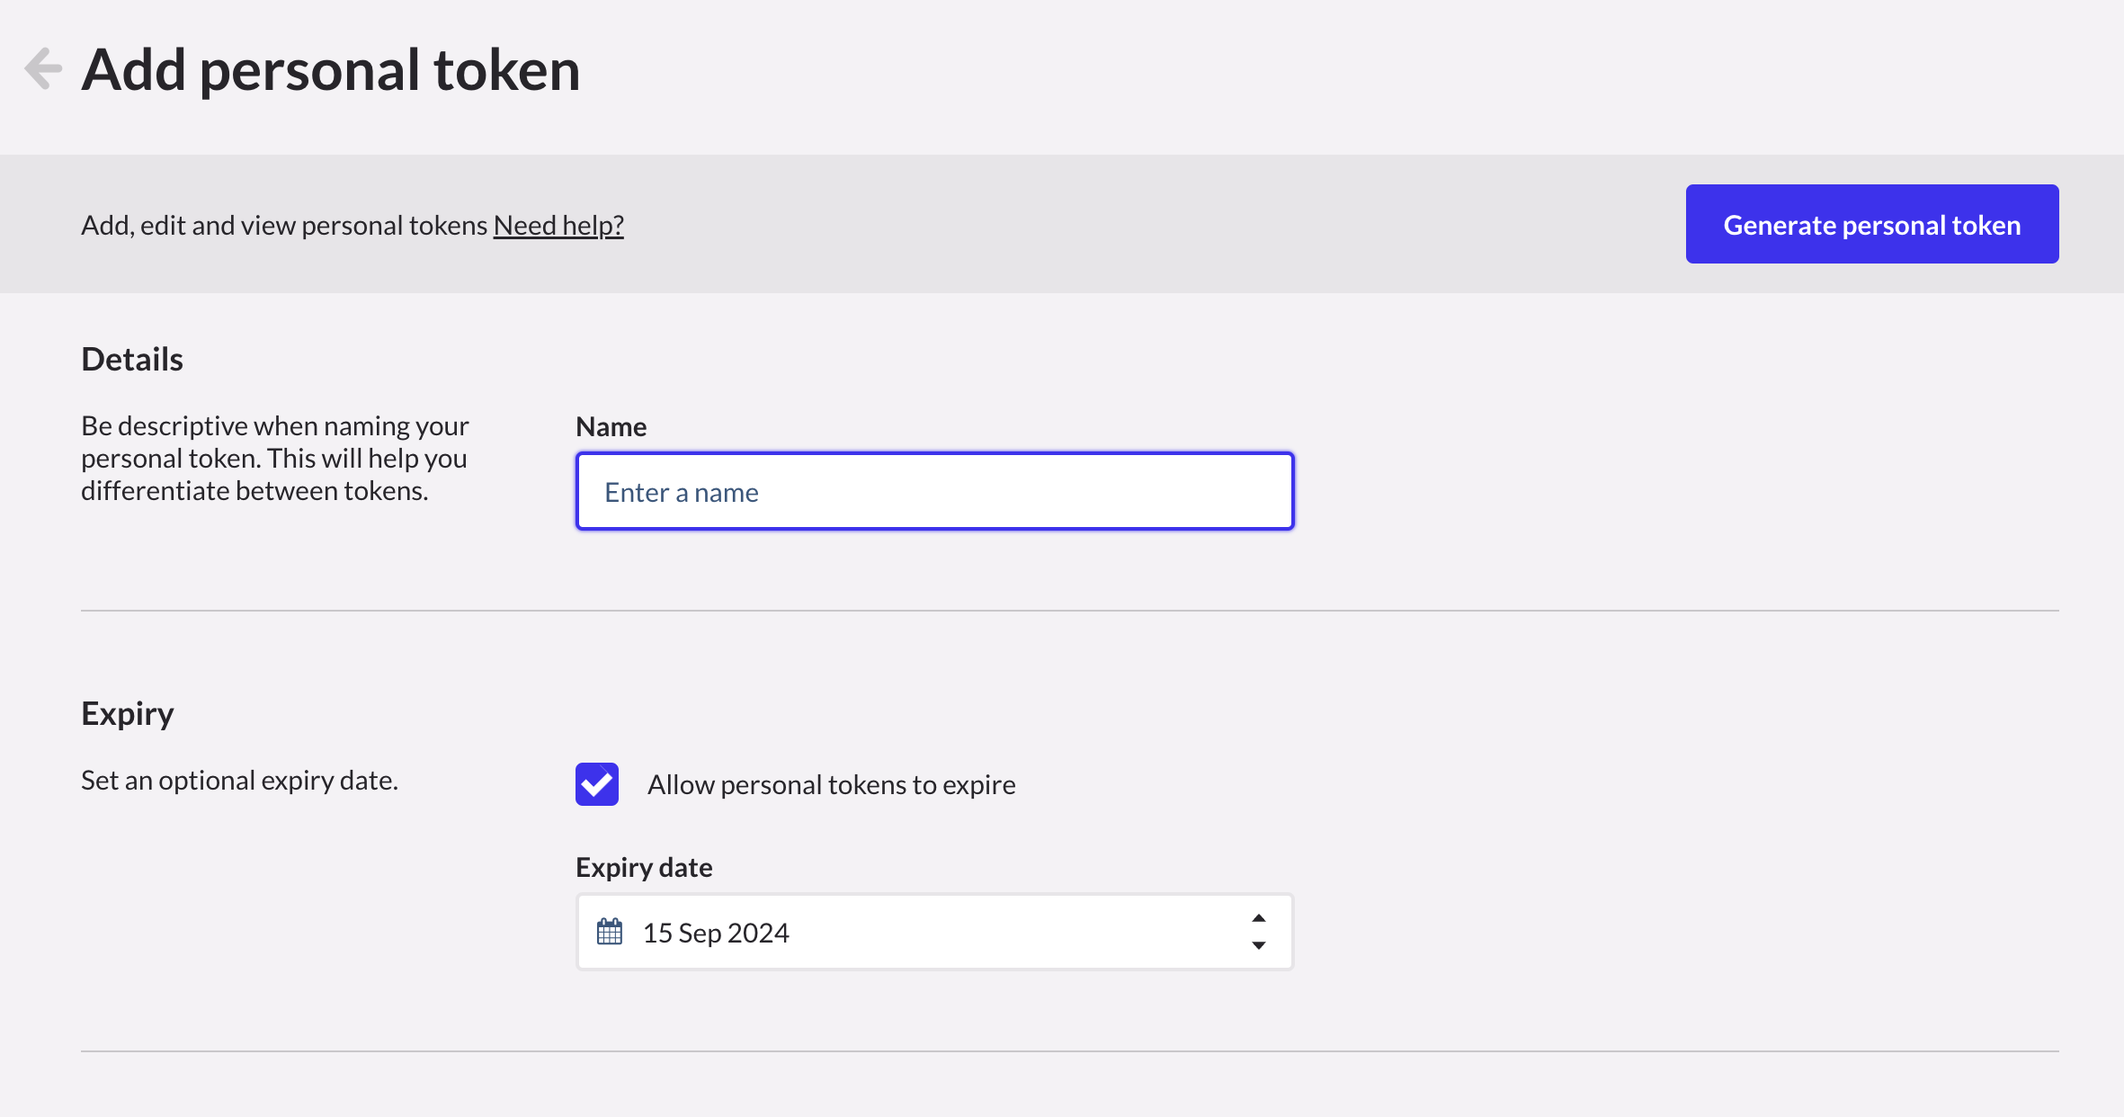2124x1117 pixels.
Task: Uncheck the Allow personal tokens to expire checkbox
Action: click(x=597, y=784)
